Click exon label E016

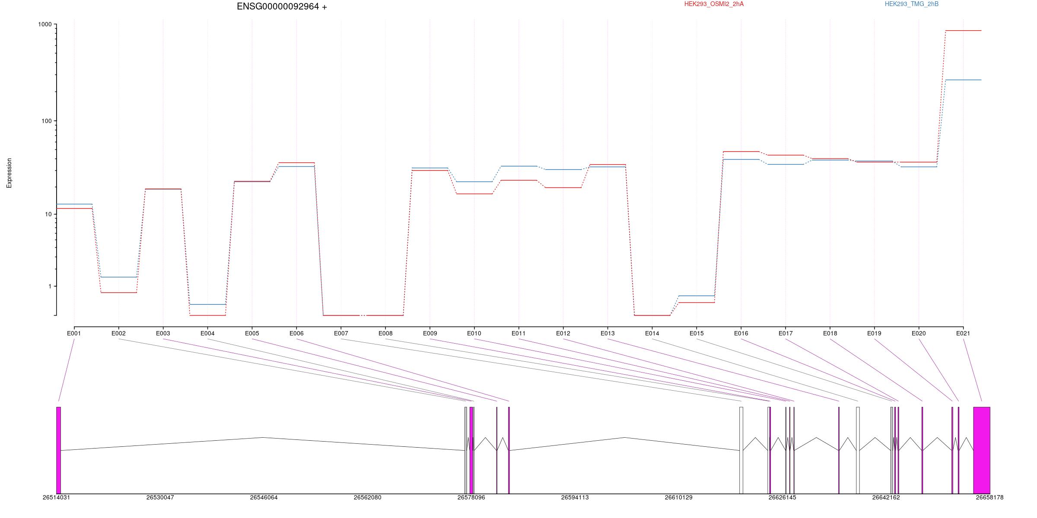click(741, 333)
